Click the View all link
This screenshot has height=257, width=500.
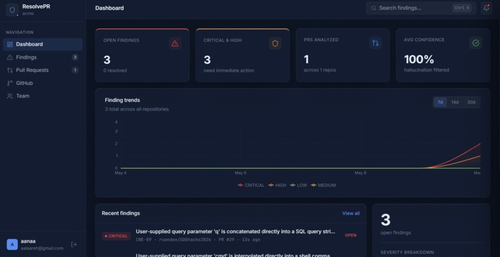click(x=350, y=214)
